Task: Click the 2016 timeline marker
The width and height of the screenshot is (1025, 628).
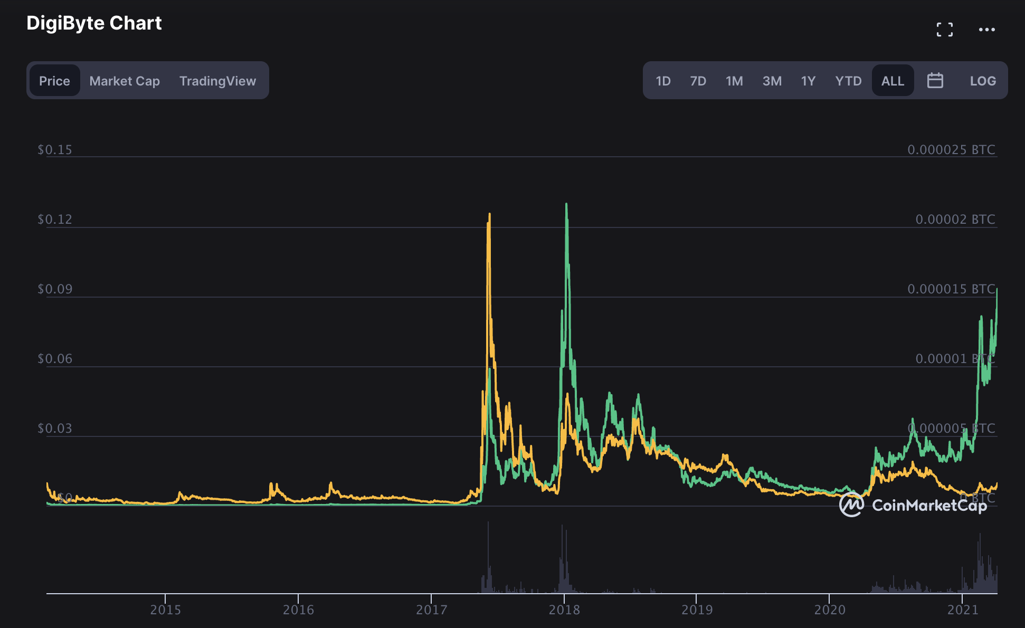Action: coord(298,610)
